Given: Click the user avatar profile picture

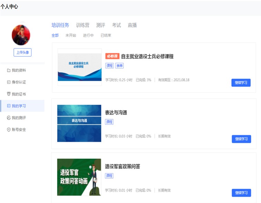Looking at the screenshot, I should pos(21,35).
